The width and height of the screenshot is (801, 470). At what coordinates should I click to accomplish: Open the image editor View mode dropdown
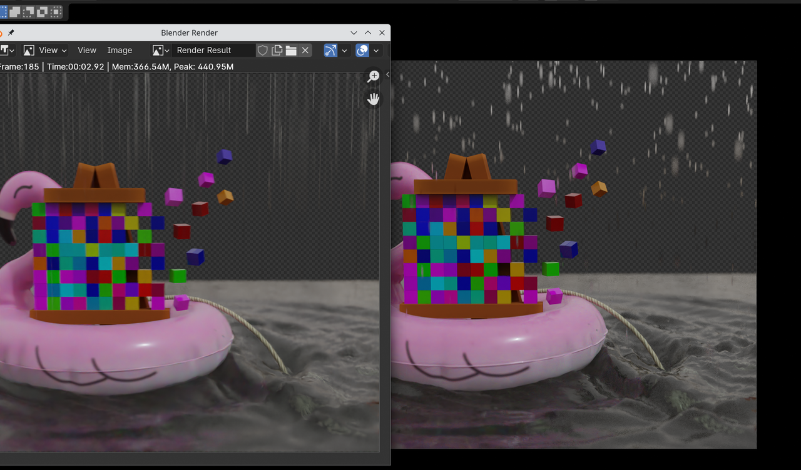(45, 50)
